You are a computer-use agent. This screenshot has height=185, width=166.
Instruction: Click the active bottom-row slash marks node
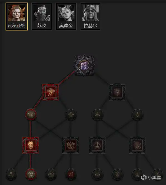pyautogui.click(x=31, y=174)
